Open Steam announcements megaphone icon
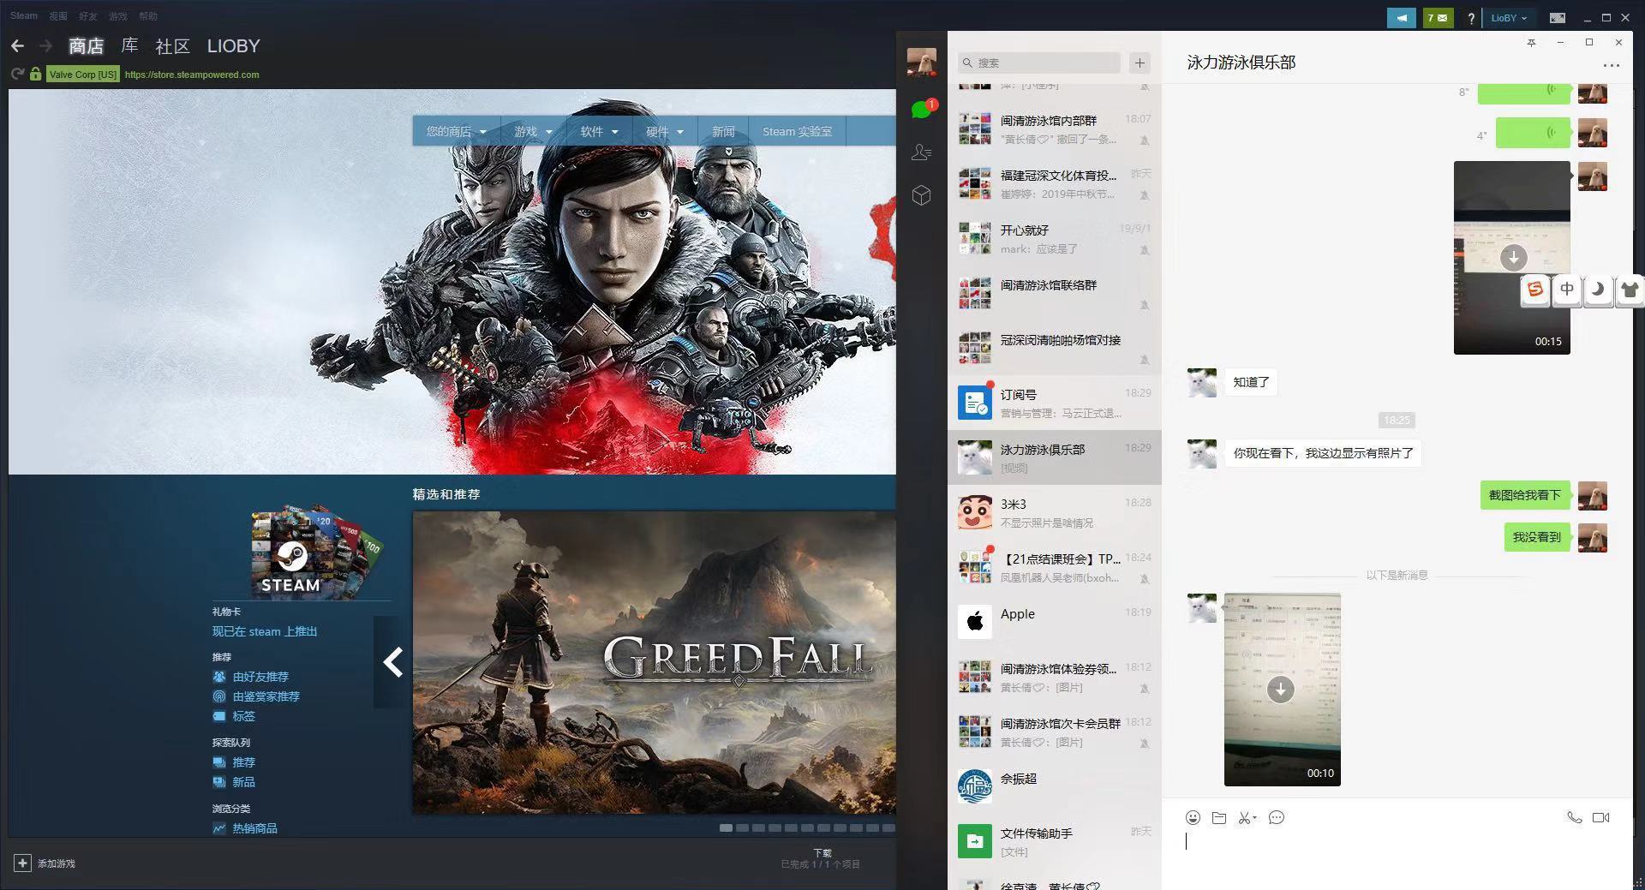Viewport: 1645px width, 890px height. tap(1402, 17)
